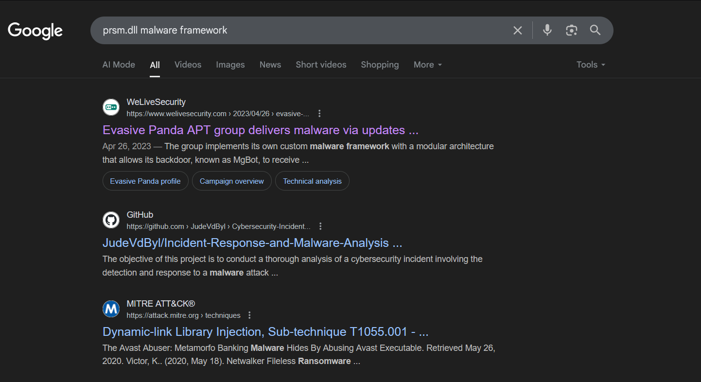Switch to Images tab
Image resolution: width=701 pixels, height=382 pixels.
pos(230,65)
